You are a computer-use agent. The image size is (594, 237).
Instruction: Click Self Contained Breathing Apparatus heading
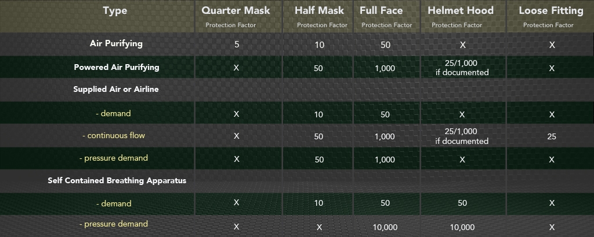click(117, 180)
